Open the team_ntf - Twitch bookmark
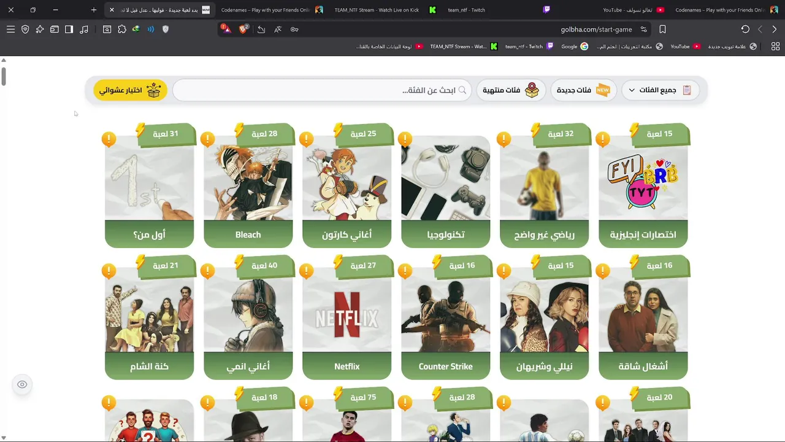785x442 pixels. click(529, 47)
